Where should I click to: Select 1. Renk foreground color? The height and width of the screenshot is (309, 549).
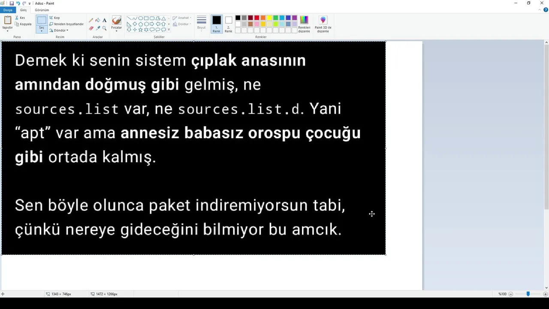(x=217, y=24)
